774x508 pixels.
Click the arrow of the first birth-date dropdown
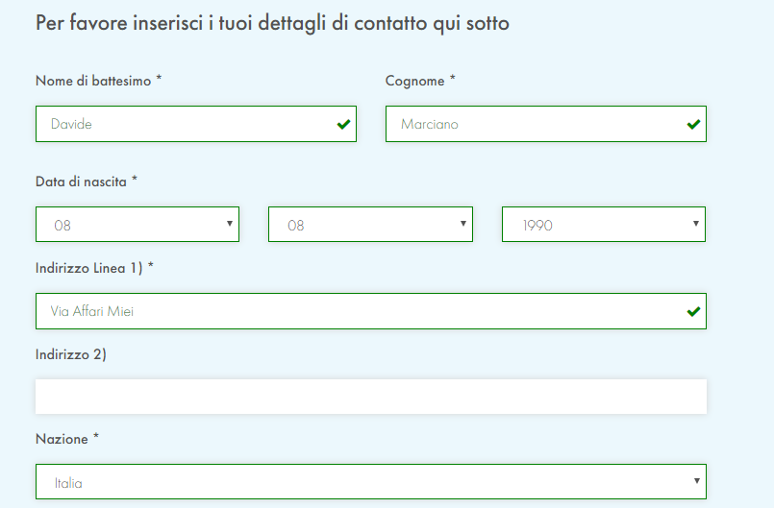(230, 224)
